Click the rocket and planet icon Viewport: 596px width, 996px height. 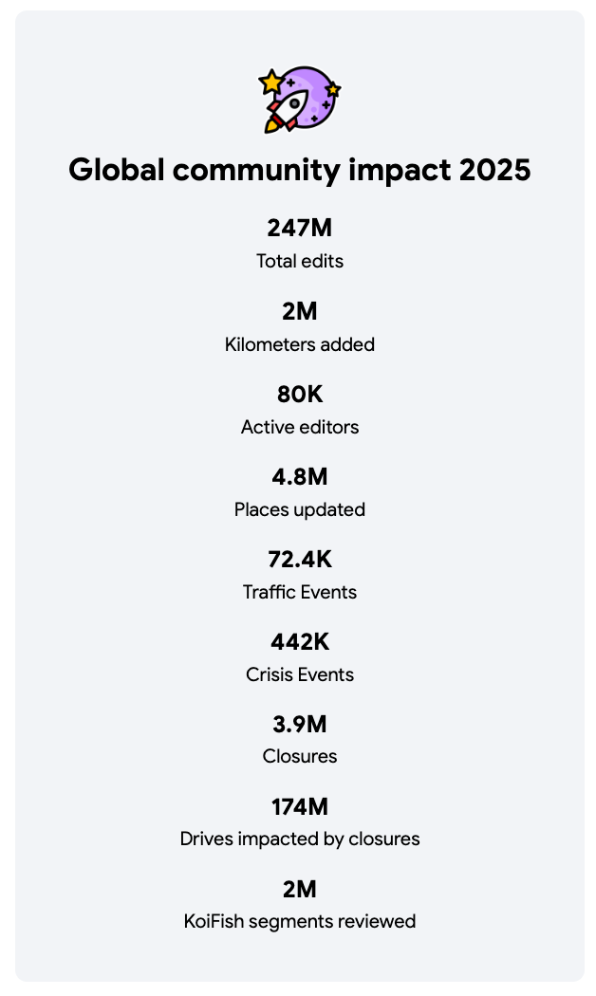click(299, 100)
